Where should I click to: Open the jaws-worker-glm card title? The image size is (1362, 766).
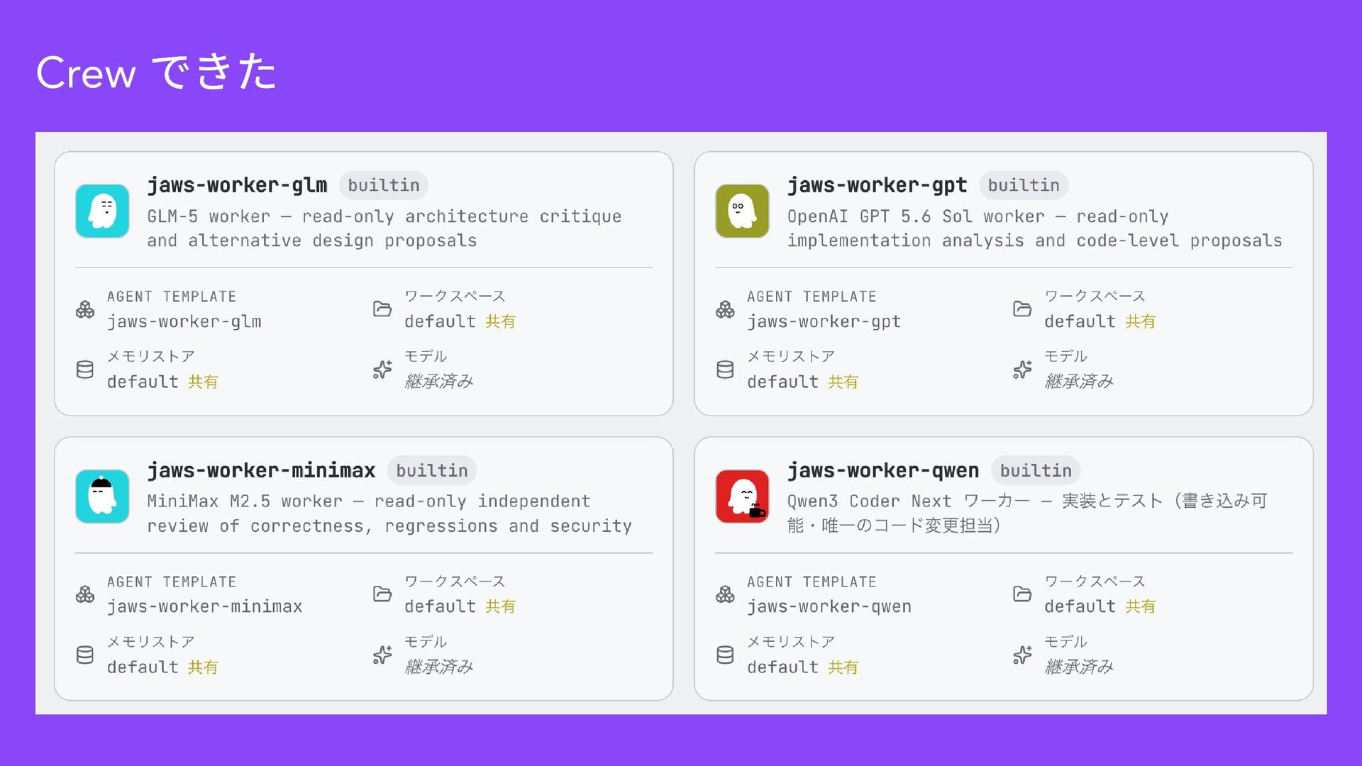click(237, 186)
